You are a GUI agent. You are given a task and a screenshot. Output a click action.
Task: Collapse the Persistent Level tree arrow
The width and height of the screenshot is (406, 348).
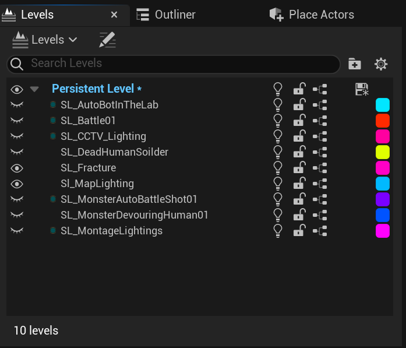coord(34,89)
